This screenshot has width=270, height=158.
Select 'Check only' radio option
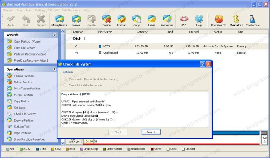click(x=65, y=79)
